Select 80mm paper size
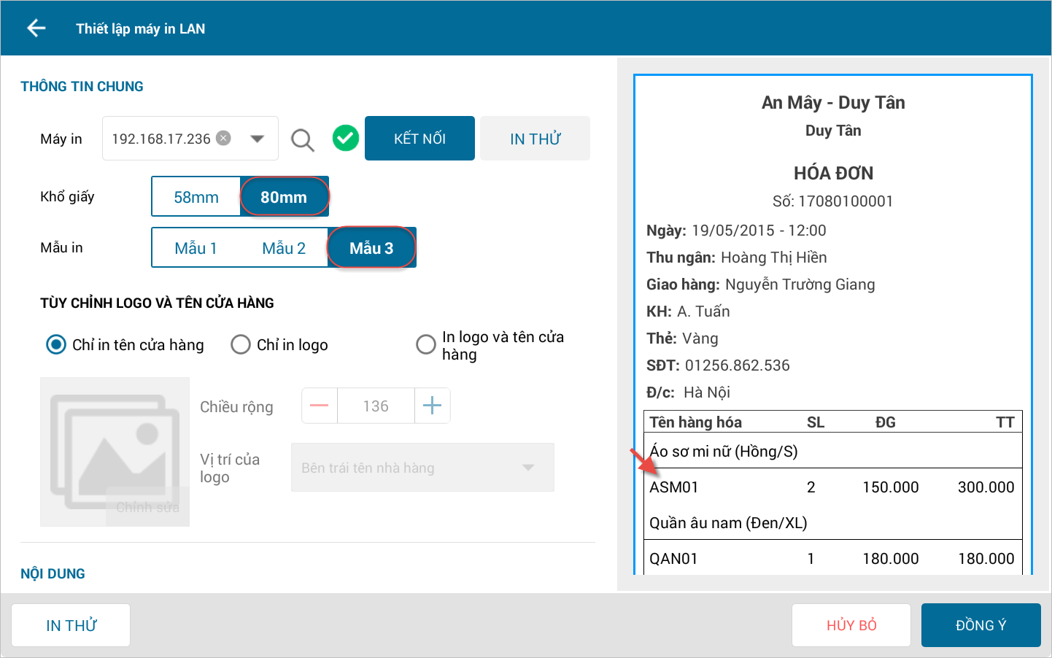This screenshot has height=658, width=1052. point(284,197)
